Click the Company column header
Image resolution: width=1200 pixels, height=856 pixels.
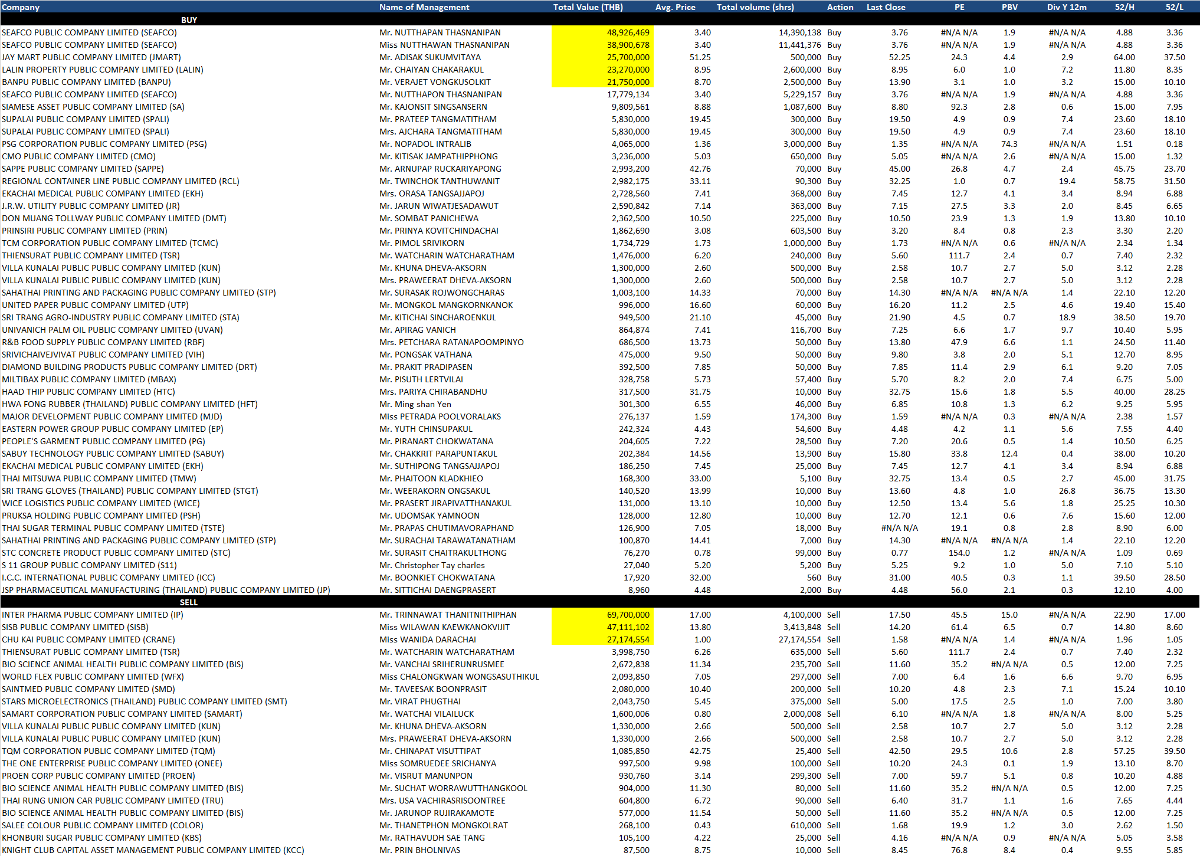tap(21, 7)
